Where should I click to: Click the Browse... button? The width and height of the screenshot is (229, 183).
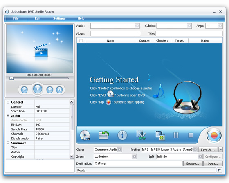pyautogui.click(x=193, y=163)
